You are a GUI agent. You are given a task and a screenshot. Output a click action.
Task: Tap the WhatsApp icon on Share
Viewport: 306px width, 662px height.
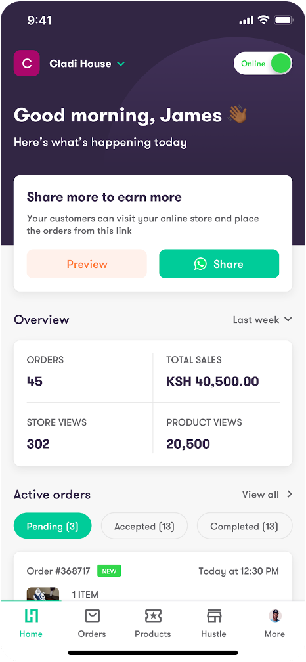(200, 264)
